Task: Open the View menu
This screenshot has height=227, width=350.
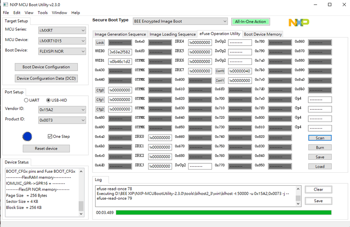Action: pyautogui.click(x=29, y=13)
